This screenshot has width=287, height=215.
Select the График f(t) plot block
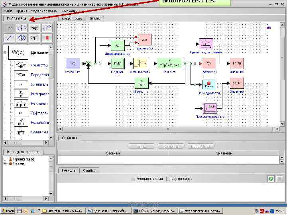coord(208,64)
